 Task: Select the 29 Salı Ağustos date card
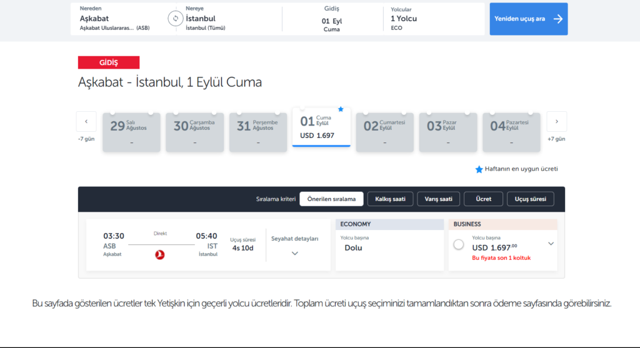coord(131,132)
